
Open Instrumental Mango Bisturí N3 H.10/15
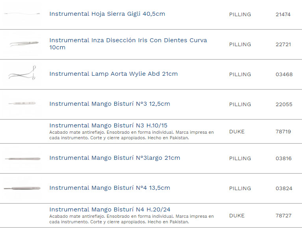[108, 125]
